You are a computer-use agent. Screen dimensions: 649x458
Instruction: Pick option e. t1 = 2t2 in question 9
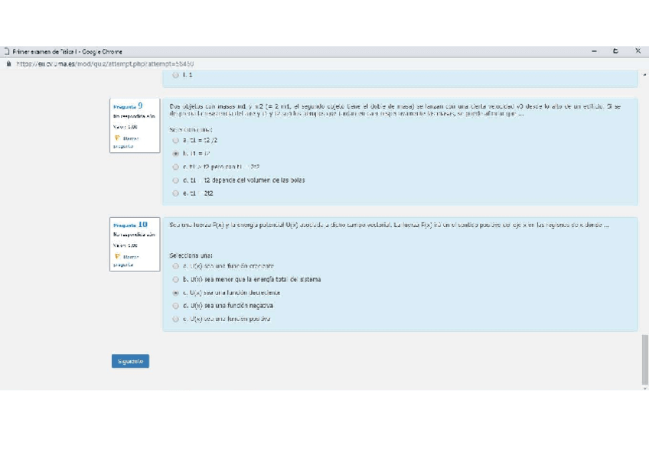tap(176, 193)
